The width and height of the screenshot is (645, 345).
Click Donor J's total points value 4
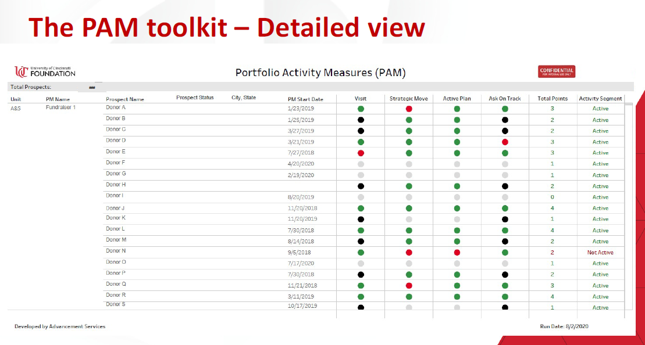pos(553,209)
